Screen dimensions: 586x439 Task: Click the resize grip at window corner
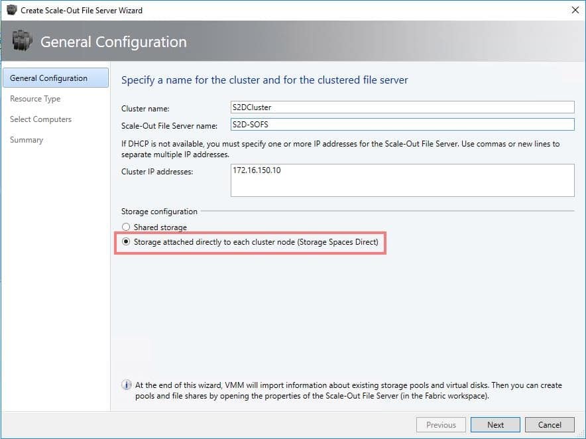pyautogui.click(x=581, y=434)
